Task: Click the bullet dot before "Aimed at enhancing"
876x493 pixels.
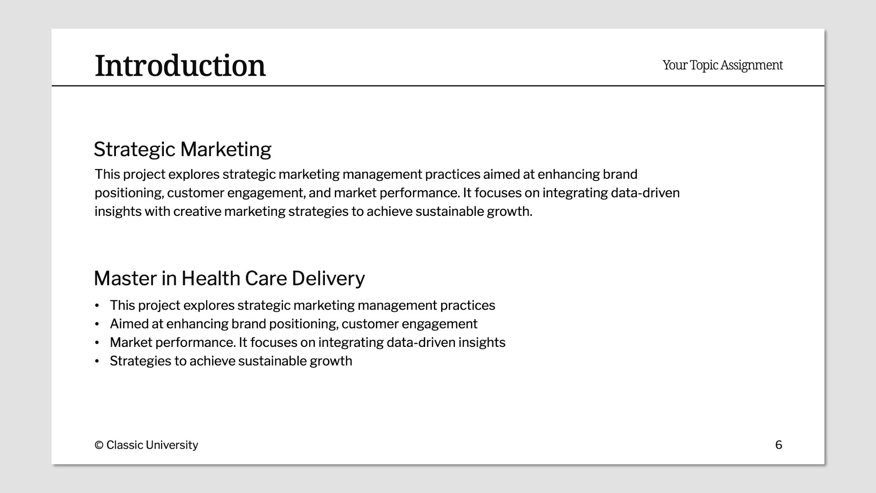Action: [97, 324]
